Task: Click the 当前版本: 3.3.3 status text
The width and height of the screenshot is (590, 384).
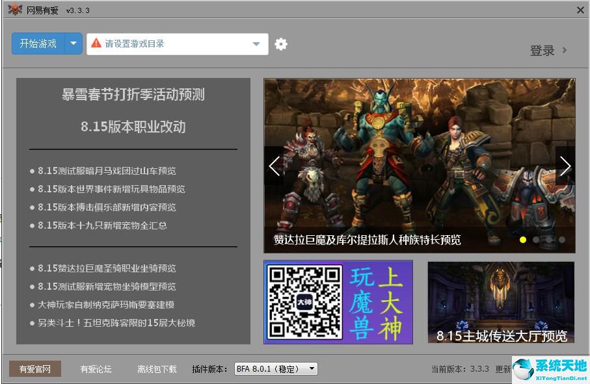Action: point(460,369)
